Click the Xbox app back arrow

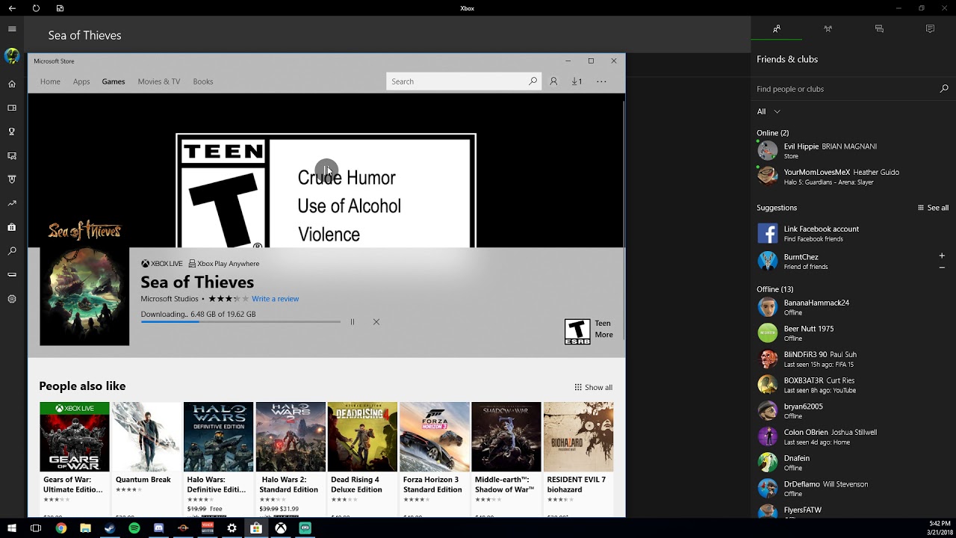pos(12,8)
